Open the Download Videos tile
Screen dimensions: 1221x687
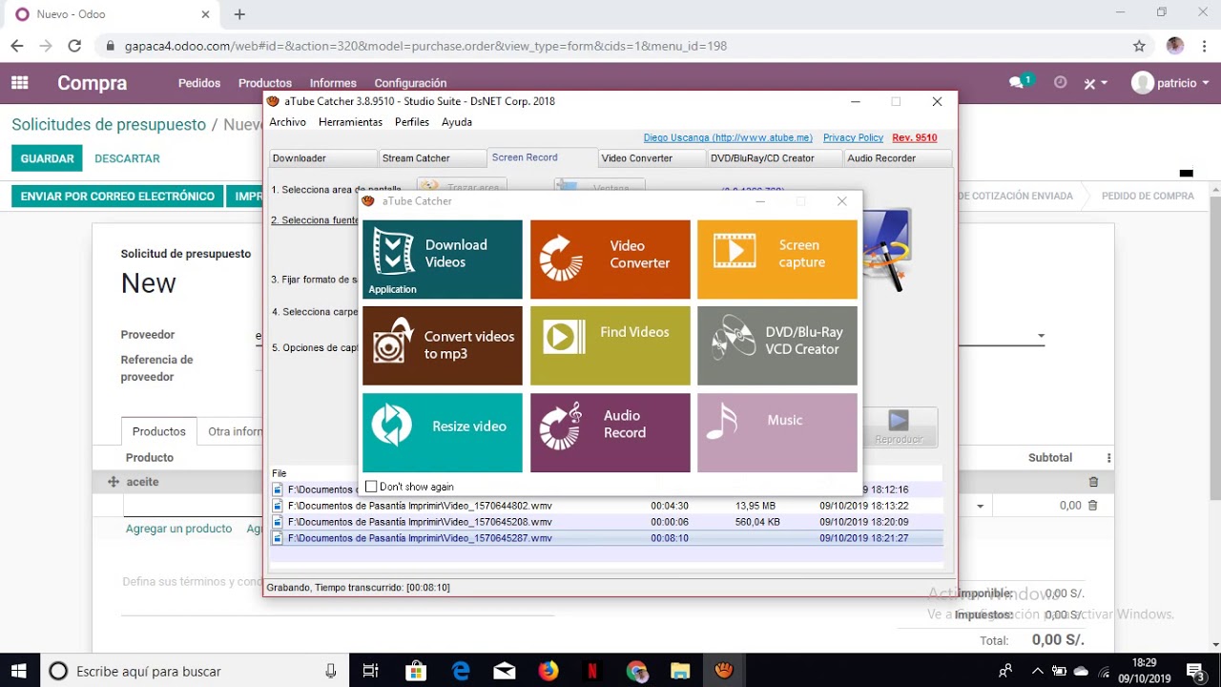tap(443, 260)
